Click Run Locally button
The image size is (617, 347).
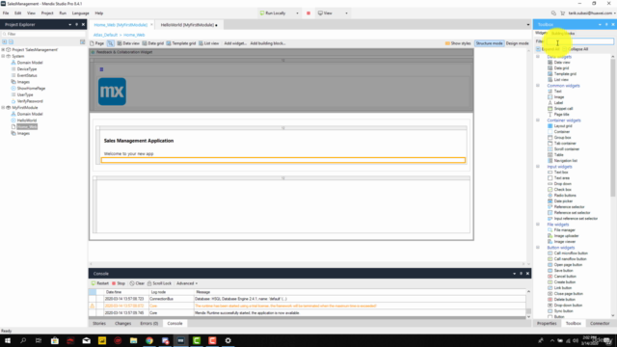pos(273,13)
